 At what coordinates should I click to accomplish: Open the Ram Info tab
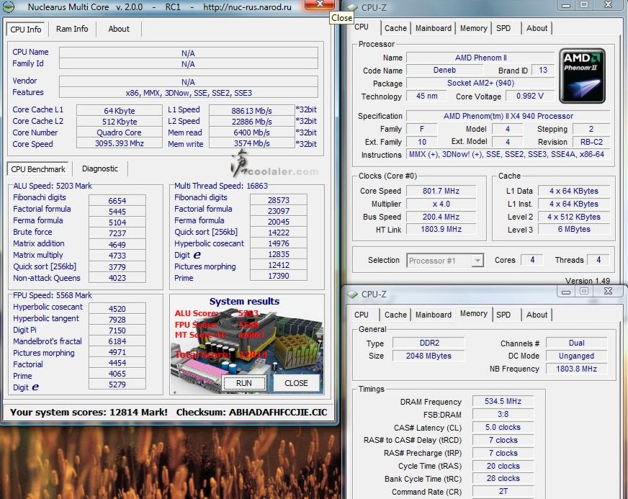[72, 29]
